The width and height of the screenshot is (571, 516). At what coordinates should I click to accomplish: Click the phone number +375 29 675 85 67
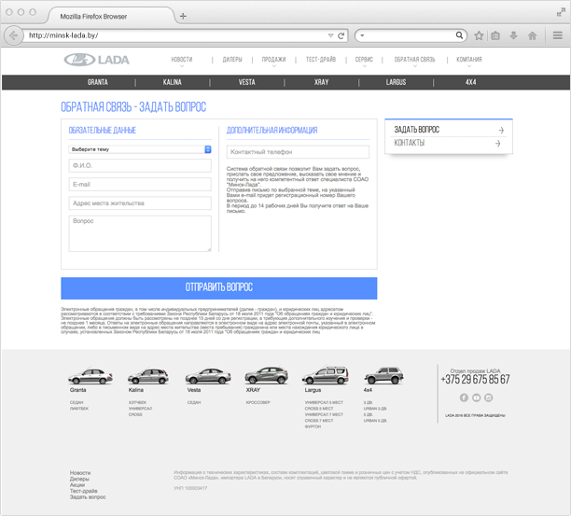pos(475,380)
